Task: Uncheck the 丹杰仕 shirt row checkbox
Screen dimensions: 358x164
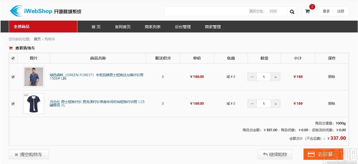Action: 13,103
